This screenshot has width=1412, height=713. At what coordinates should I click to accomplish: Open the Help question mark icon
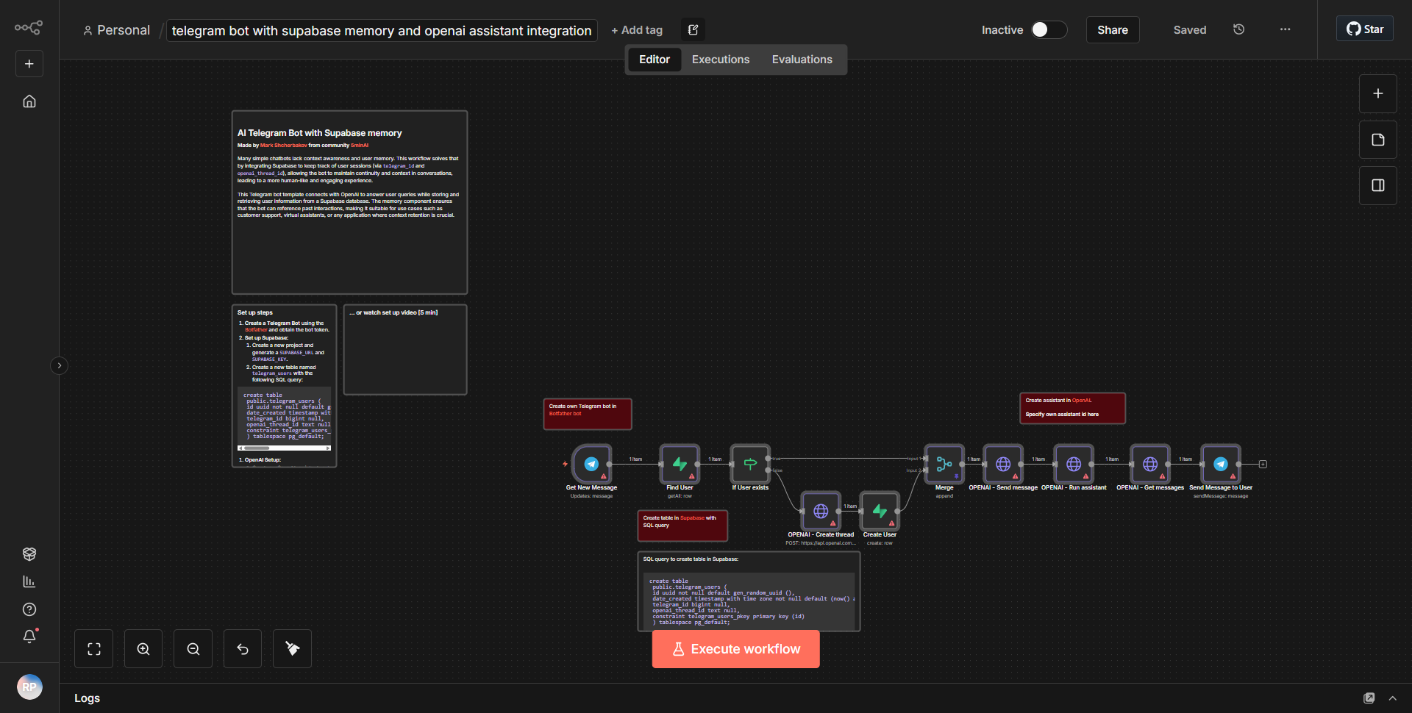[29, 609]
